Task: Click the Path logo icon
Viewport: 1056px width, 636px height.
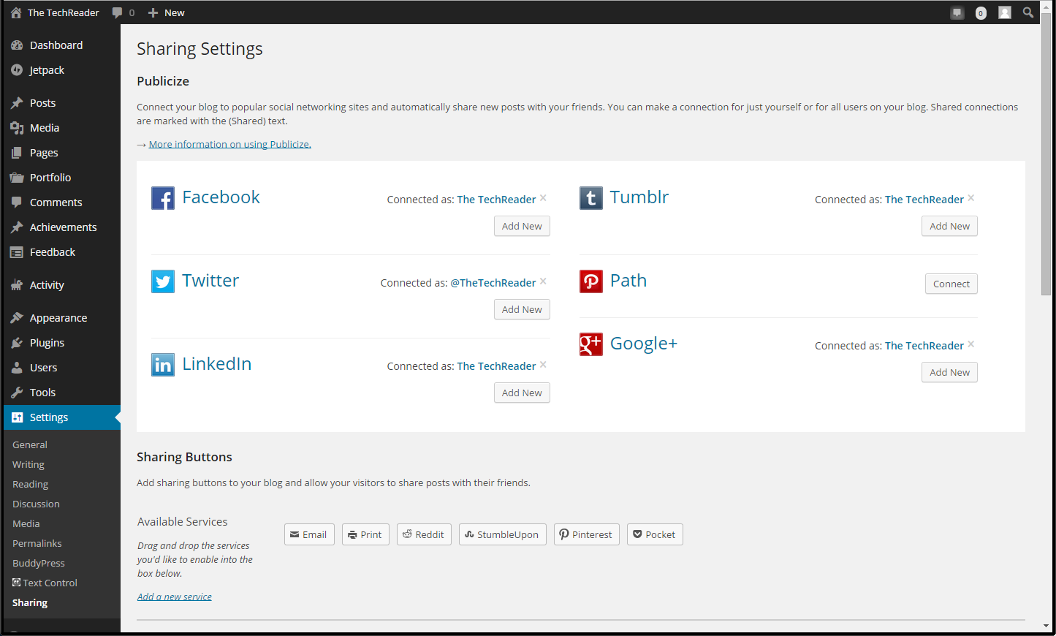Action: click(591, 281)
